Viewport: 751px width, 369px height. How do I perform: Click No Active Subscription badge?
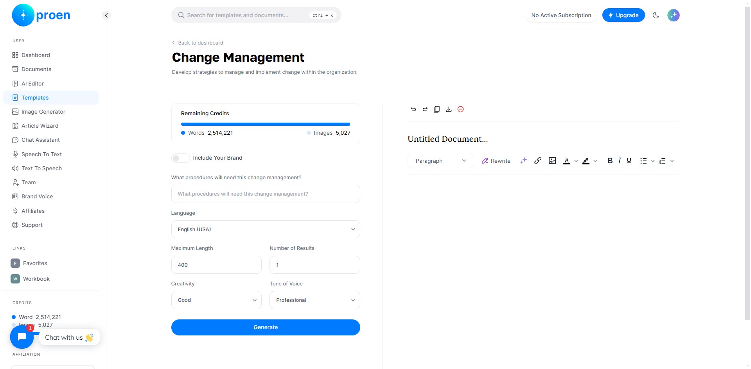point(561,15)
